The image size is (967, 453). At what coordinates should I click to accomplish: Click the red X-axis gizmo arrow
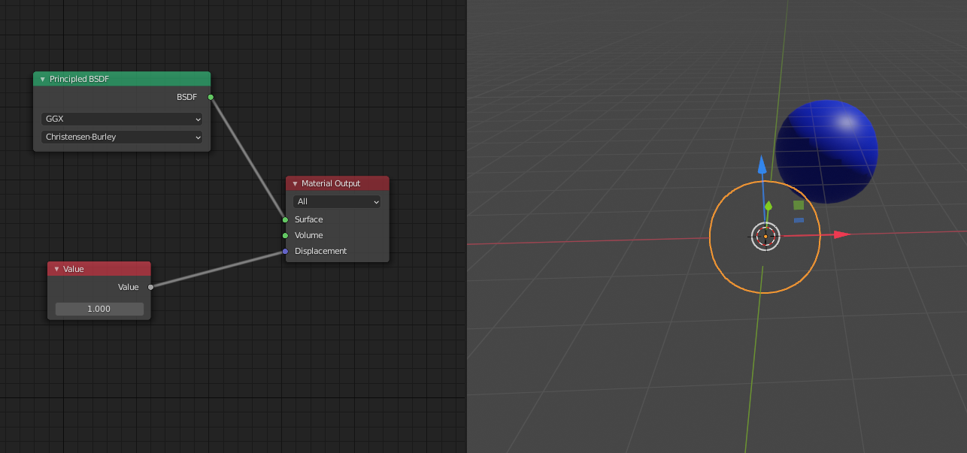841,234
